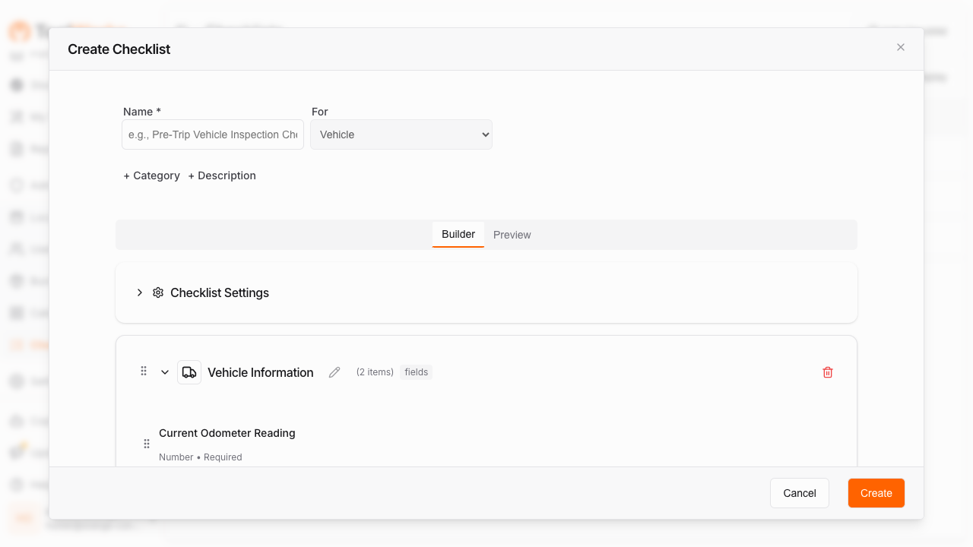973x547 pixels.
Task: Grab the drag handle of Vehicle Information section
Action: tap(144, 372)
